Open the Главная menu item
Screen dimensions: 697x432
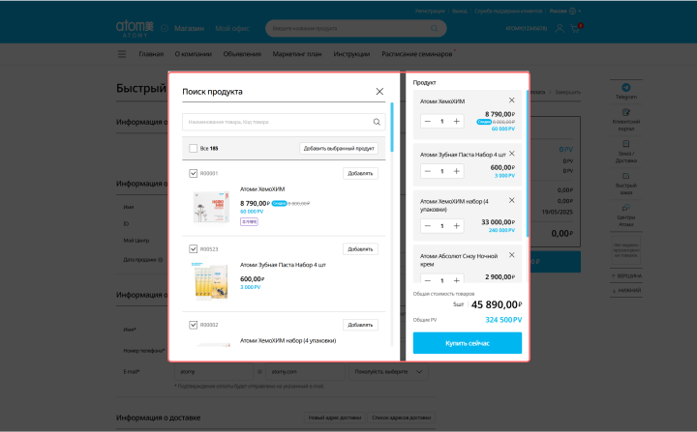[x=151, y=54]
